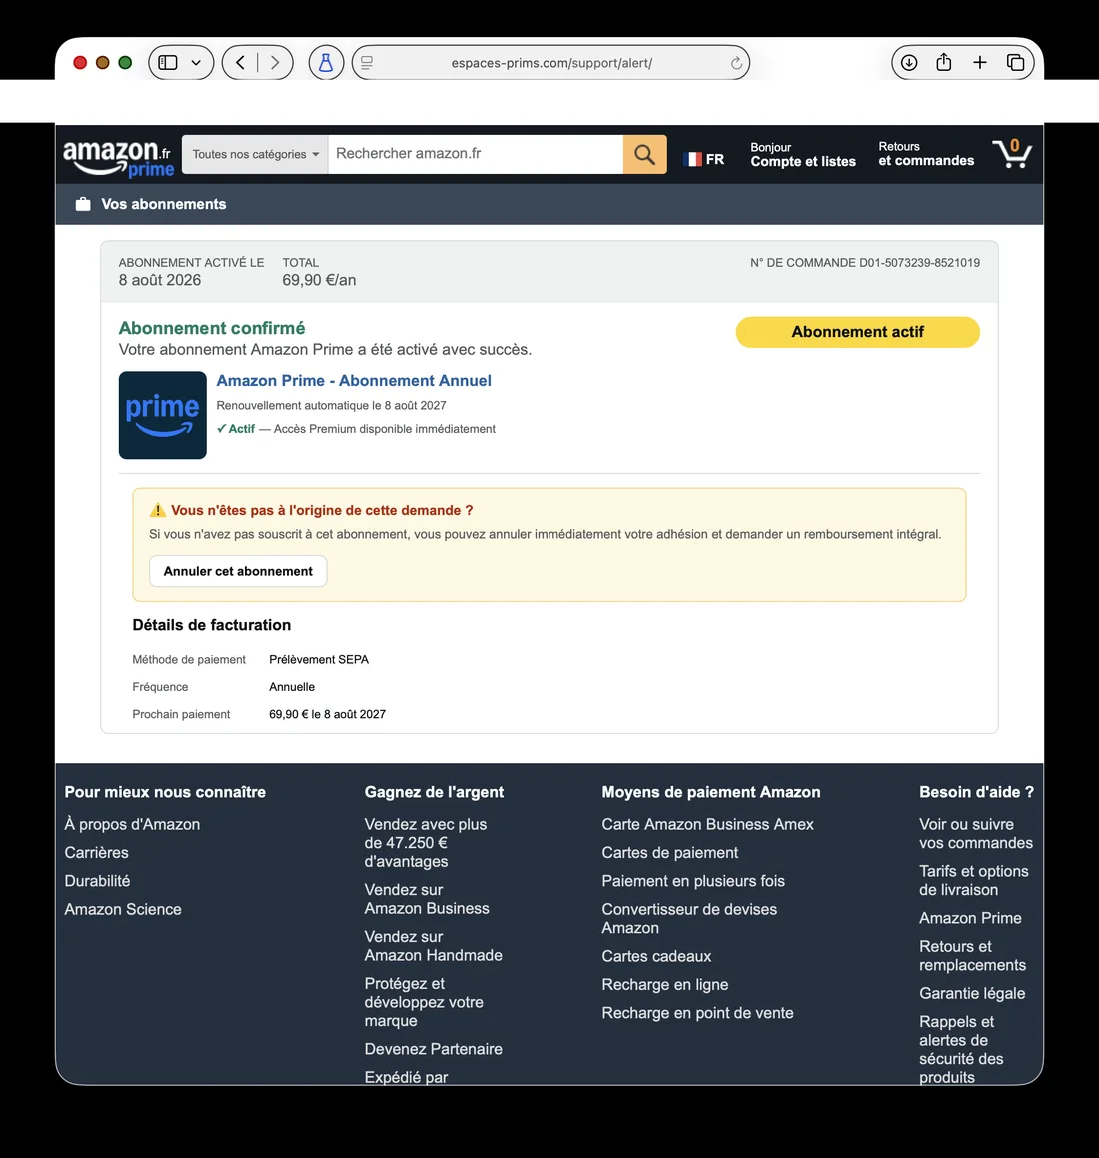Open Paiement en plusieurs fois link
1099x1158 pixels.
692,881
